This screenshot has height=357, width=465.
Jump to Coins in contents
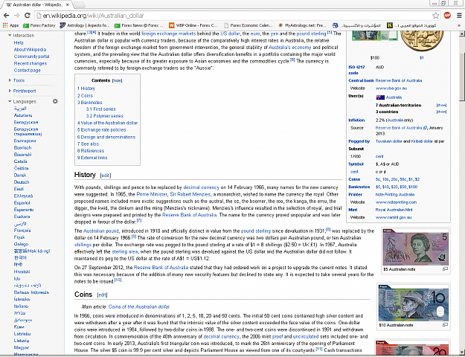85,95
